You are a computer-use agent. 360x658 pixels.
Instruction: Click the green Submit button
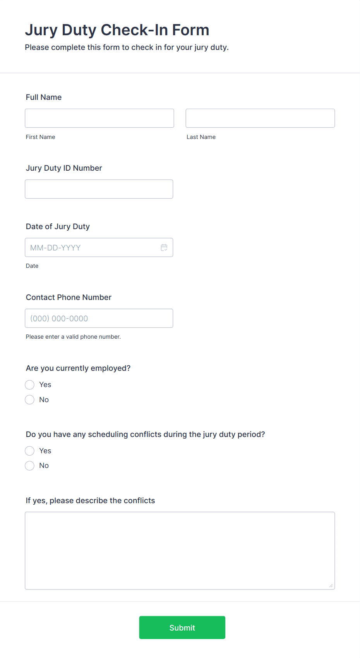(182, 627)
